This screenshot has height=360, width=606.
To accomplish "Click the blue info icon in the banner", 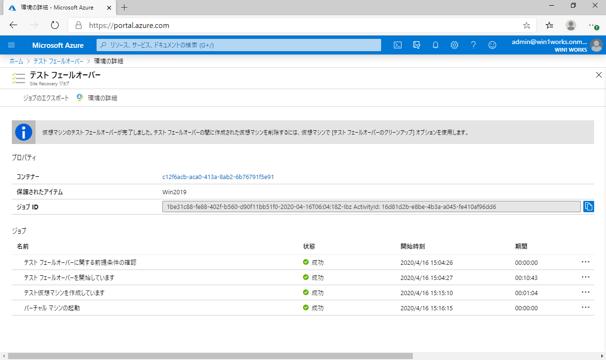I will [x=24, y=132].
